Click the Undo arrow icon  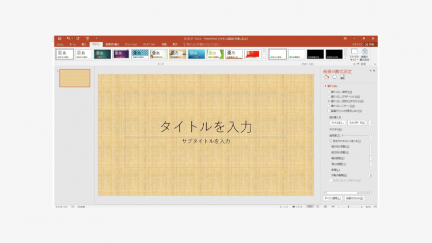(68, 39)
